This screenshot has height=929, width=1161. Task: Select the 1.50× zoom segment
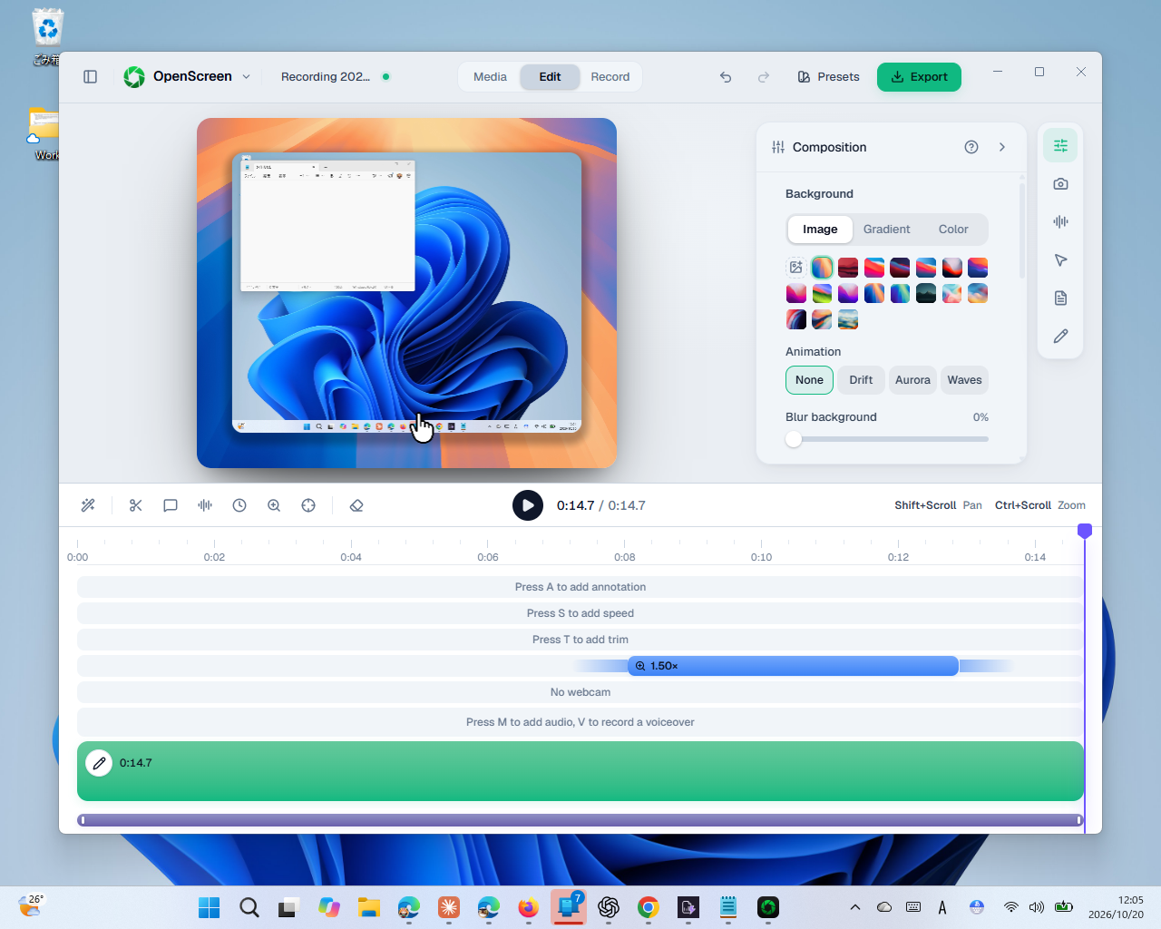(793, 666)
